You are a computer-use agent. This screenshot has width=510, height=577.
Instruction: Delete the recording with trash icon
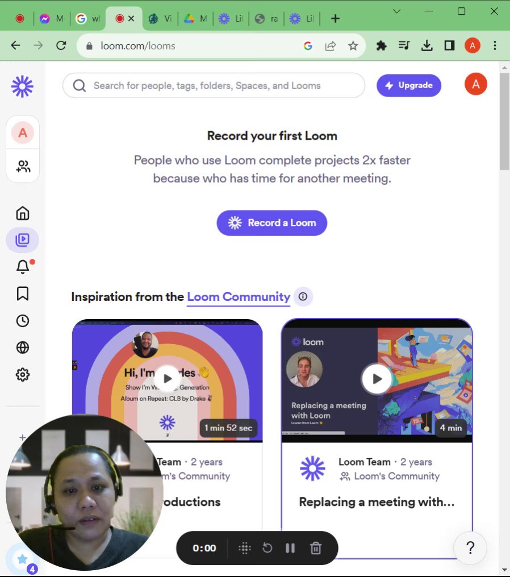coord(315,548)
